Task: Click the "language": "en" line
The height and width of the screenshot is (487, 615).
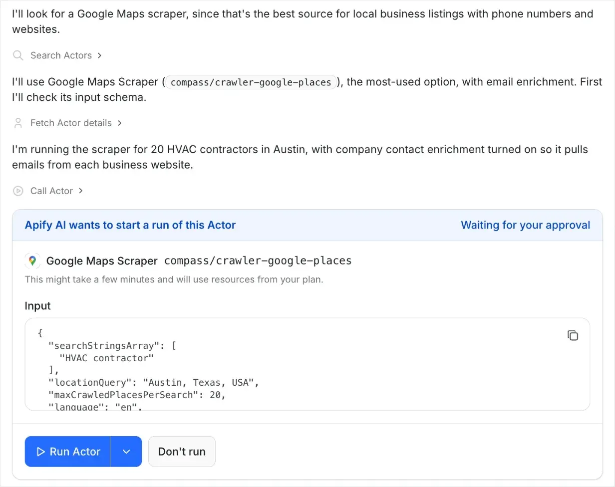Action: [x=95, y=407]
